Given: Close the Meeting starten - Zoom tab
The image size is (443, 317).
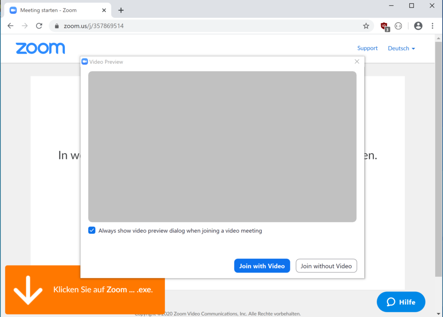Looking at the screenshot, I should [x=104, y=10].
